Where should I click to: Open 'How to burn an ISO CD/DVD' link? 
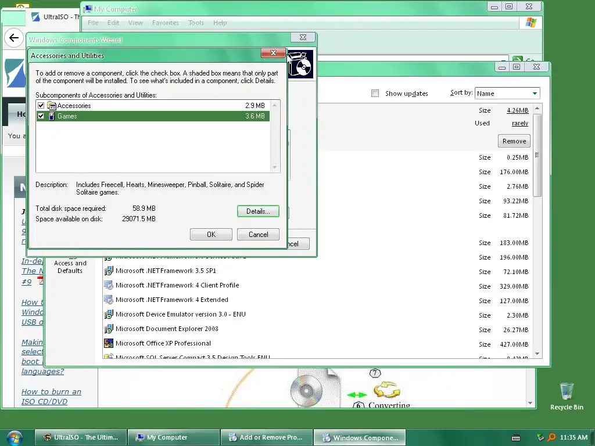(x=51, y=397)
